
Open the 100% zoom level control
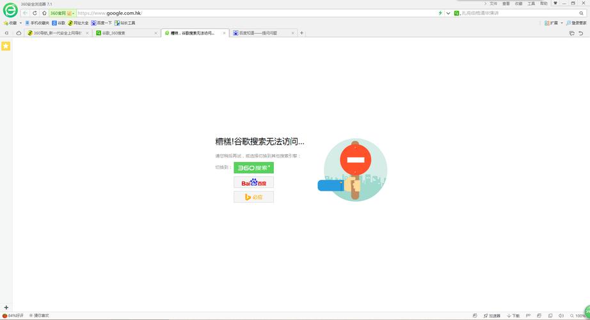click(x=578, y=316)
